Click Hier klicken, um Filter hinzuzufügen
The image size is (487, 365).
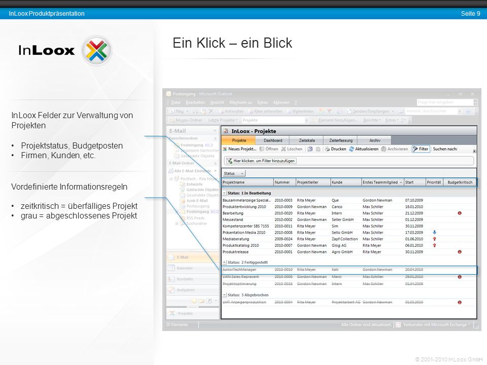pos(261,161)
